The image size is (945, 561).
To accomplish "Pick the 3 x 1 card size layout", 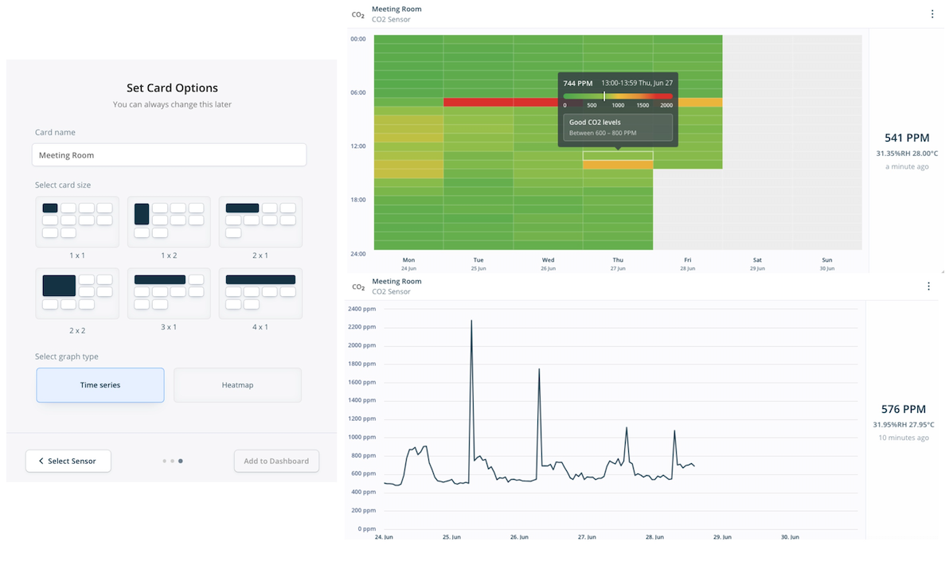I will pyautogui.click(x=169, y=292).
